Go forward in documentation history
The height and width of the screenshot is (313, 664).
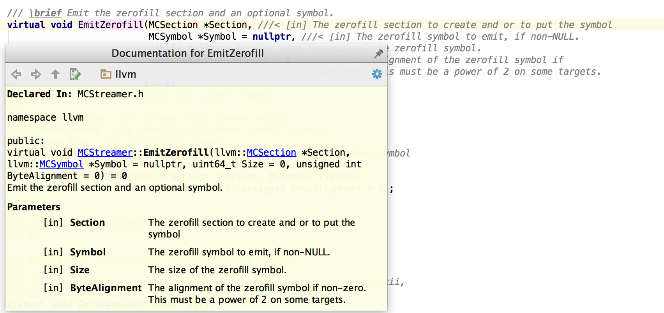pos(36,74)
